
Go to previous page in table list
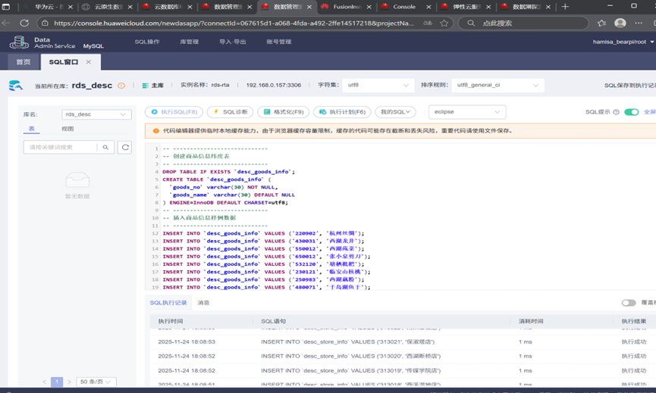tap(44, 382)
